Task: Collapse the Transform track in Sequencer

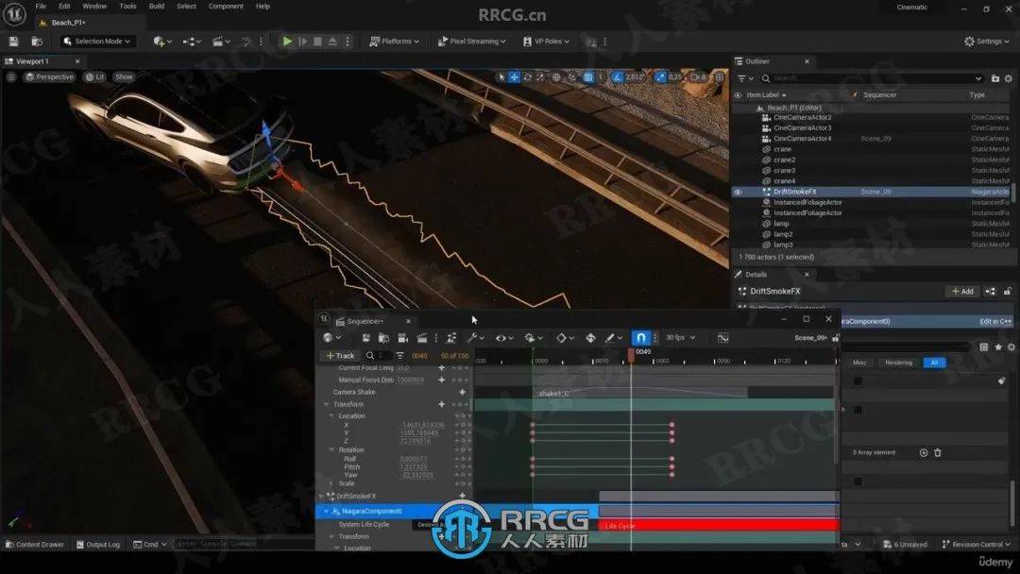Action: click(327, 404)
